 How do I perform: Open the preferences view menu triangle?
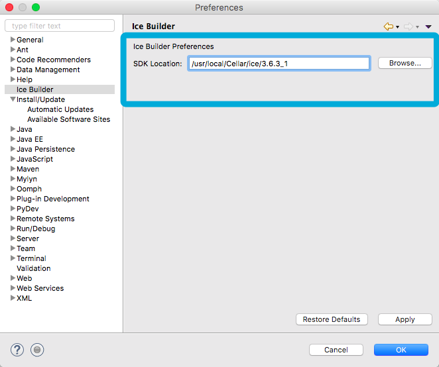428,27
